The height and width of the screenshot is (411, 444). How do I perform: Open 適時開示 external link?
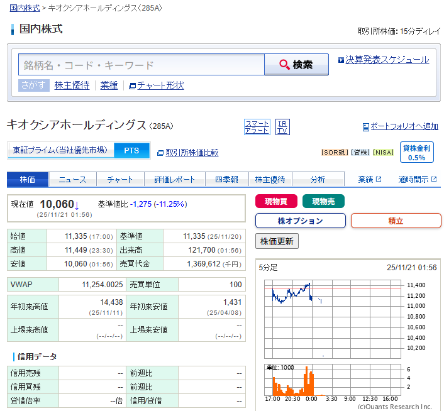coord(418,179)
